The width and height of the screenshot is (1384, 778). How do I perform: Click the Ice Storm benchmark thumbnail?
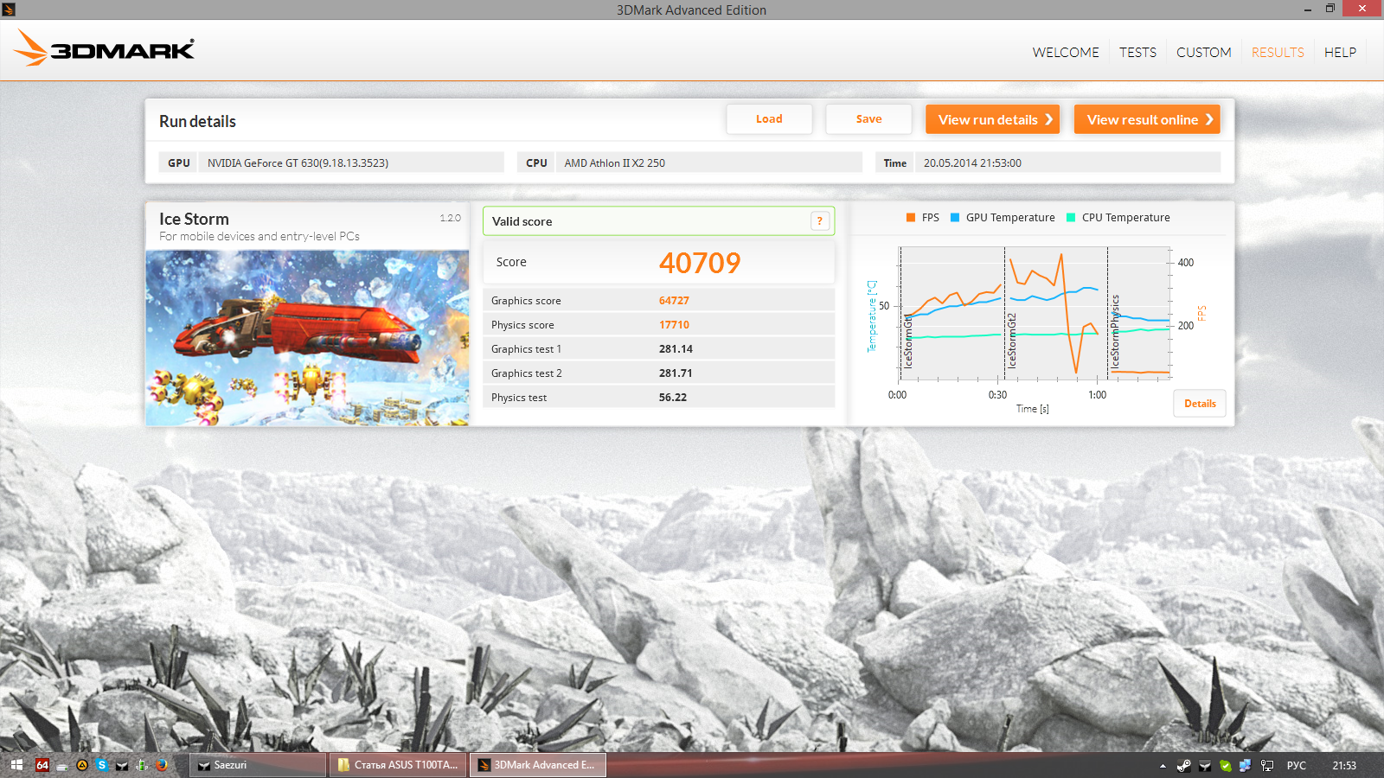click(x=307, y=338)
